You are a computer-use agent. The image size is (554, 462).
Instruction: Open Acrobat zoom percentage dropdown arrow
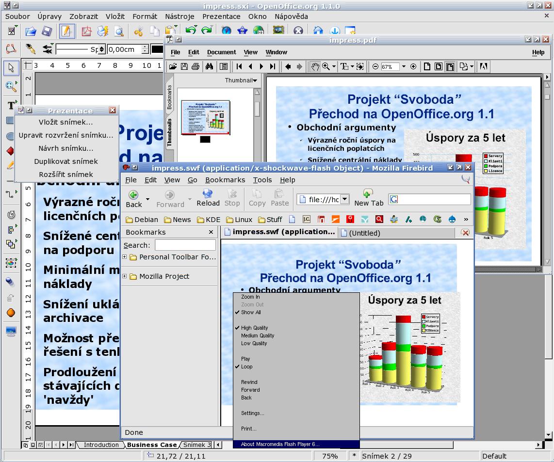coord(404,66)
